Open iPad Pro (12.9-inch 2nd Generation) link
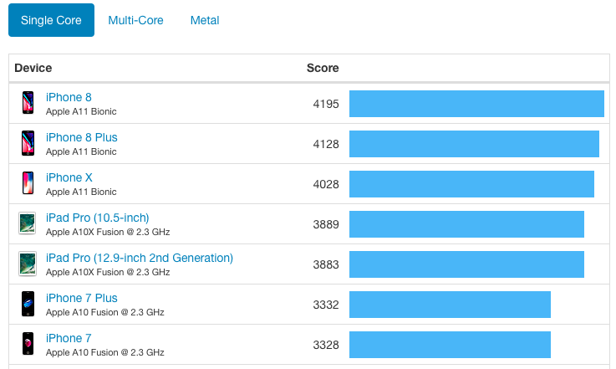The width and height of the screenshot is (616, 369). click(x=139, y=258)
